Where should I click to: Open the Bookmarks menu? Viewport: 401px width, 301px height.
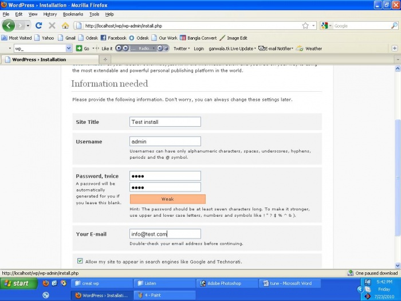click(73, 14)
